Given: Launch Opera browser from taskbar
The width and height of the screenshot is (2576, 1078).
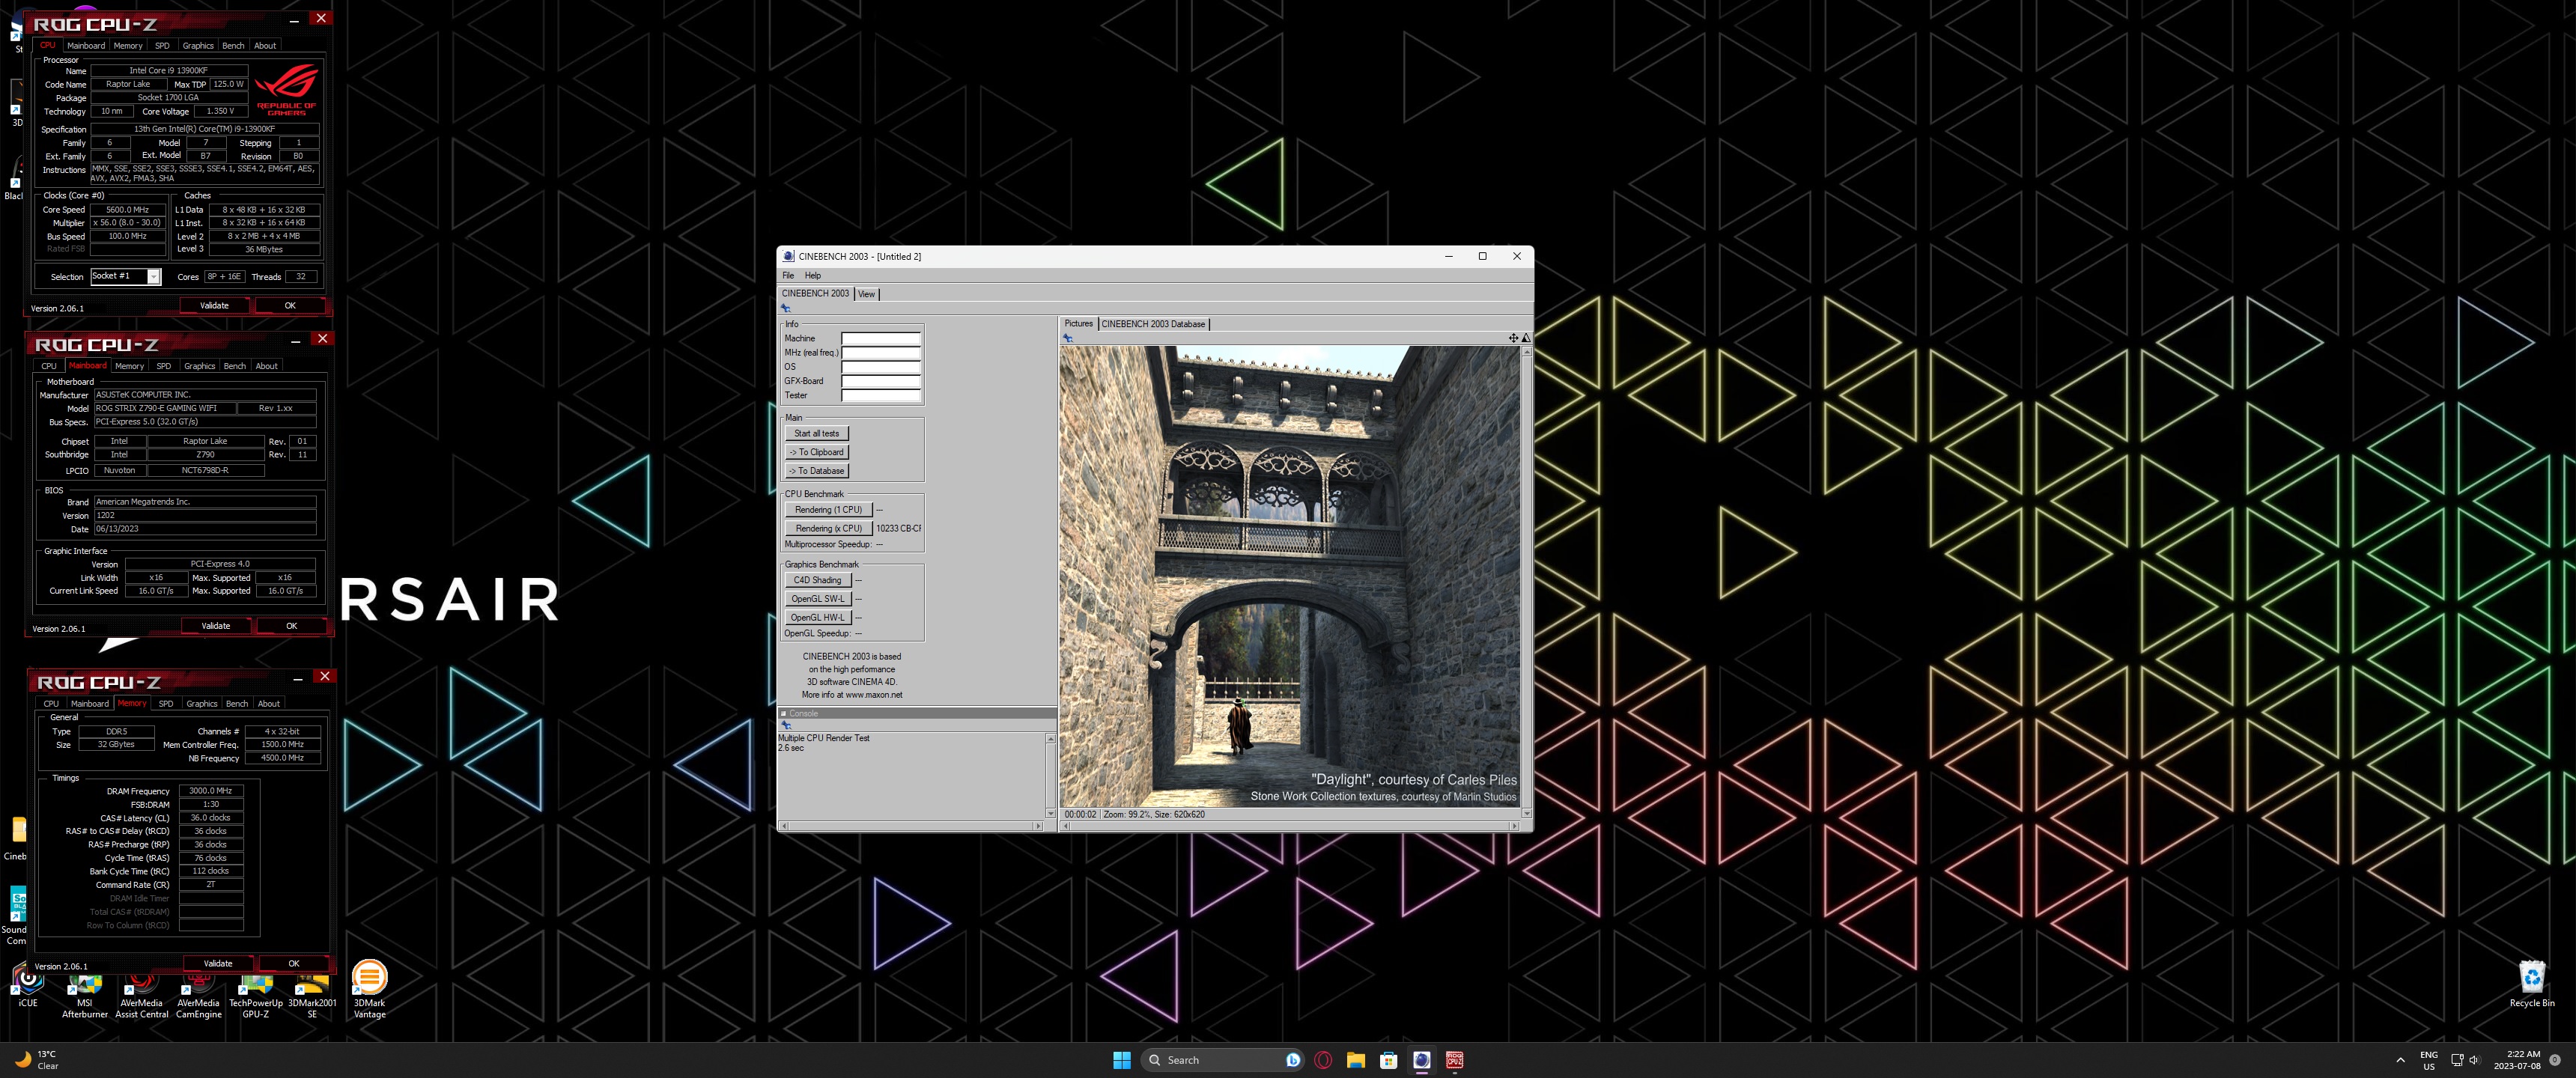Looking at the screenshot, I should pos(1323,1060).
